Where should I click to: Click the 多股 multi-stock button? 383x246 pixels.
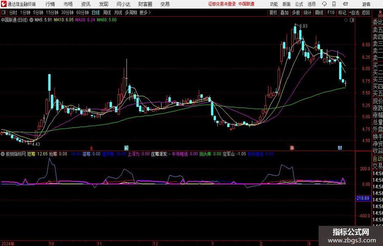pyautogui.click(x=296, y=13)
